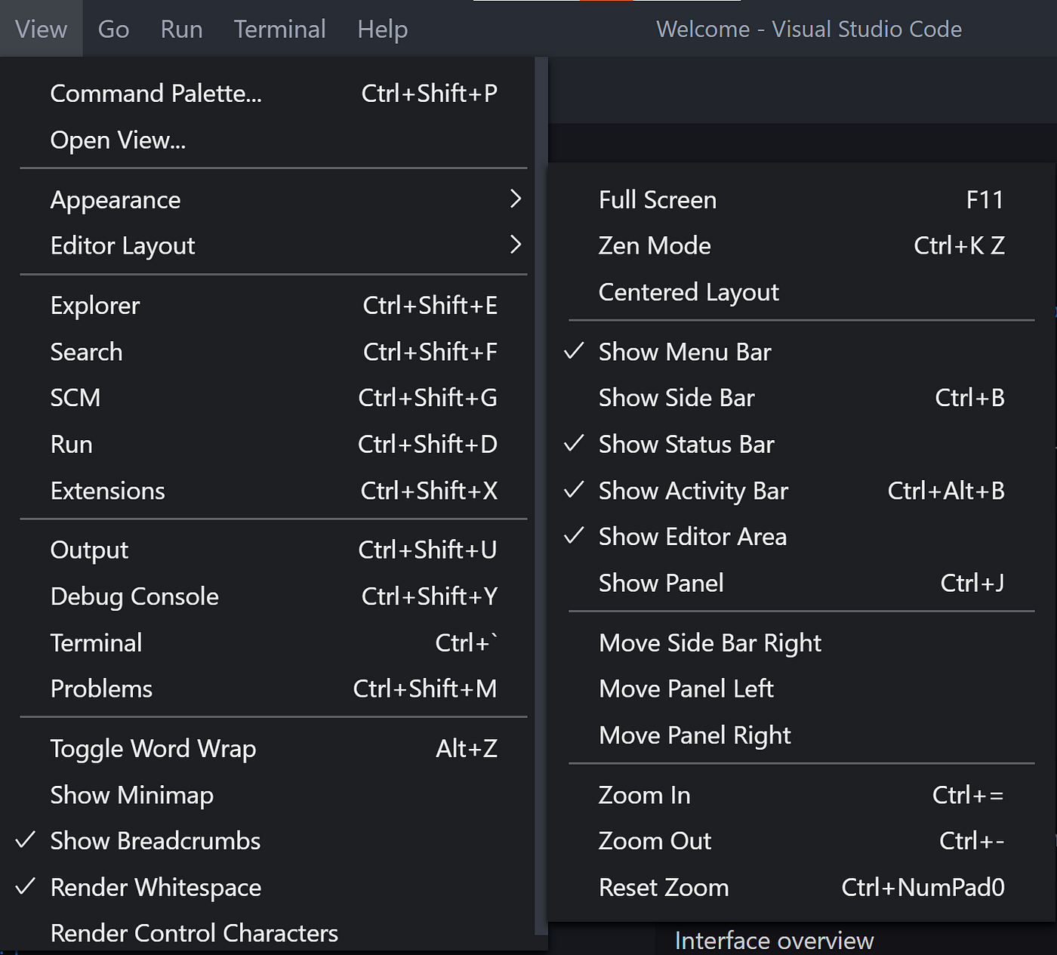Select Zen Mode from Appearance submenu

point(801,245)
